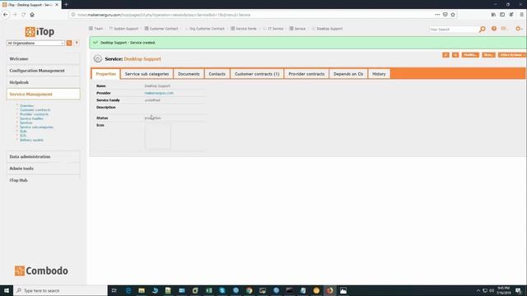
Task: Switch to the Contacts tab
Action: 217,74
